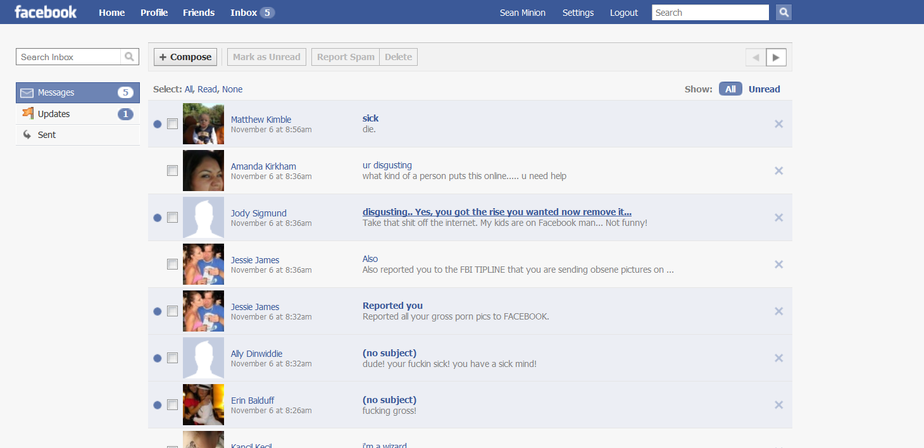Image resolution: width=924 pixels, height=448 pixels.
Task: Go to next page arrow
Action: coord(777,58)
